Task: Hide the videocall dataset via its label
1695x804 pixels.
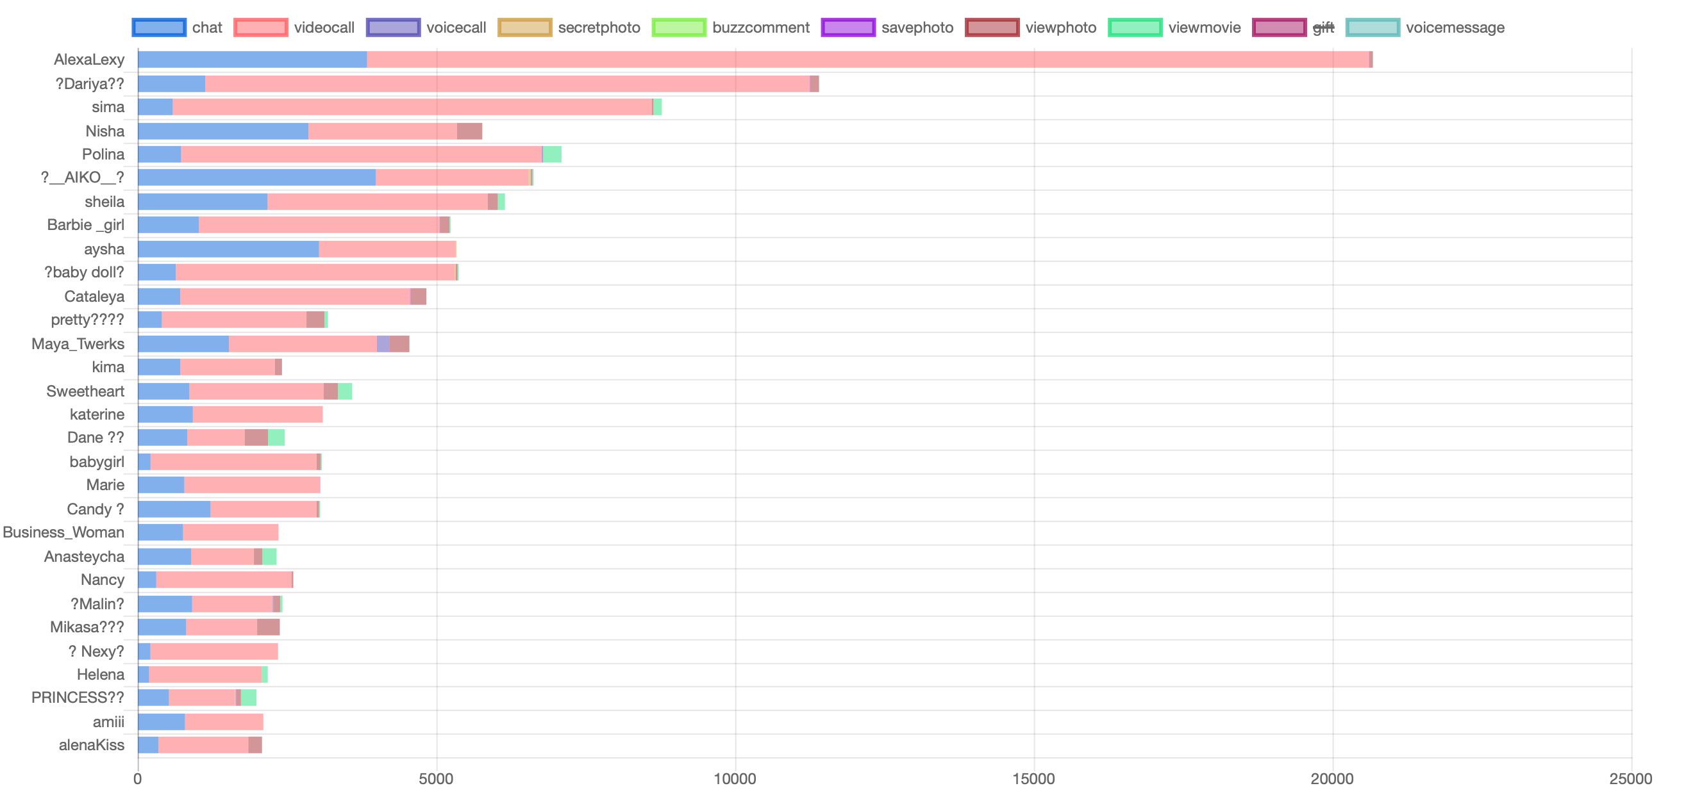Action: (x=324, y=28)
